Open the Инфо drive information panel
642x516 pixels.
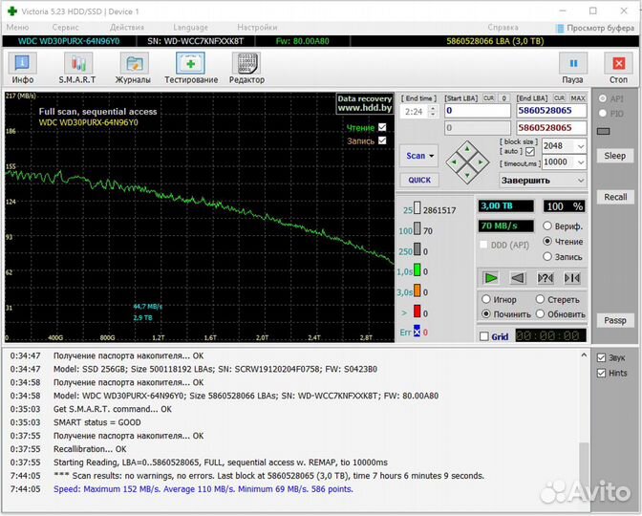[23, 67]
